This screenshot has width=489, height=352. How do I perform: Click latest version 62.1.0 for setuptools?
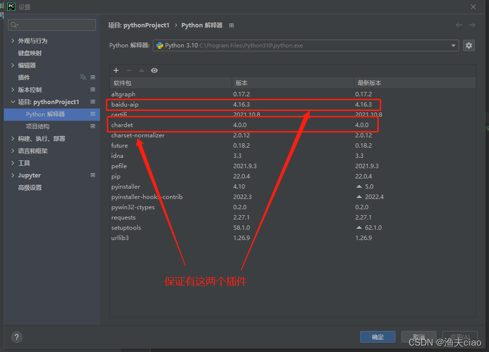pyautogui.click(x=373, y=227)
